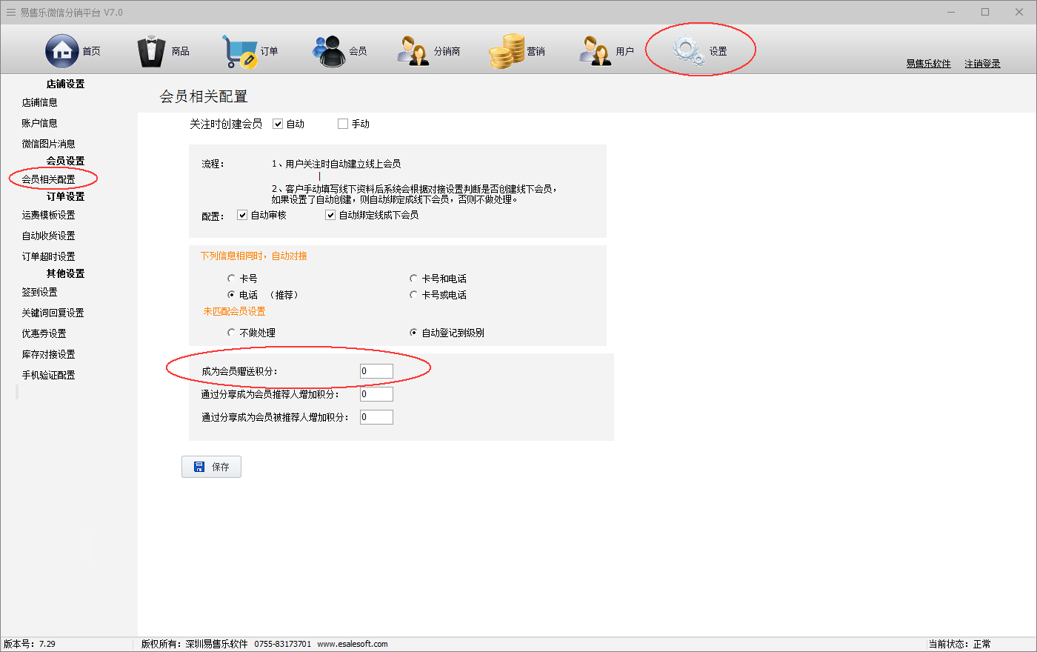Screen dimensions: 1037x652
Task: Click the 设置 settings gear icon
Action: pos(688,50)
